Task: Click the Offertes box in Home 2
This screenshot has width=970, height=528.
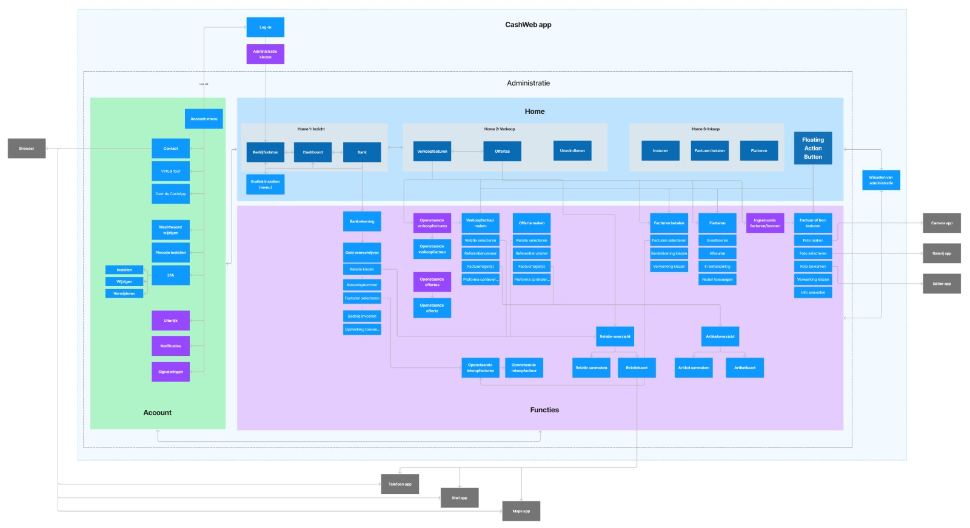Action: pos(502,152)
